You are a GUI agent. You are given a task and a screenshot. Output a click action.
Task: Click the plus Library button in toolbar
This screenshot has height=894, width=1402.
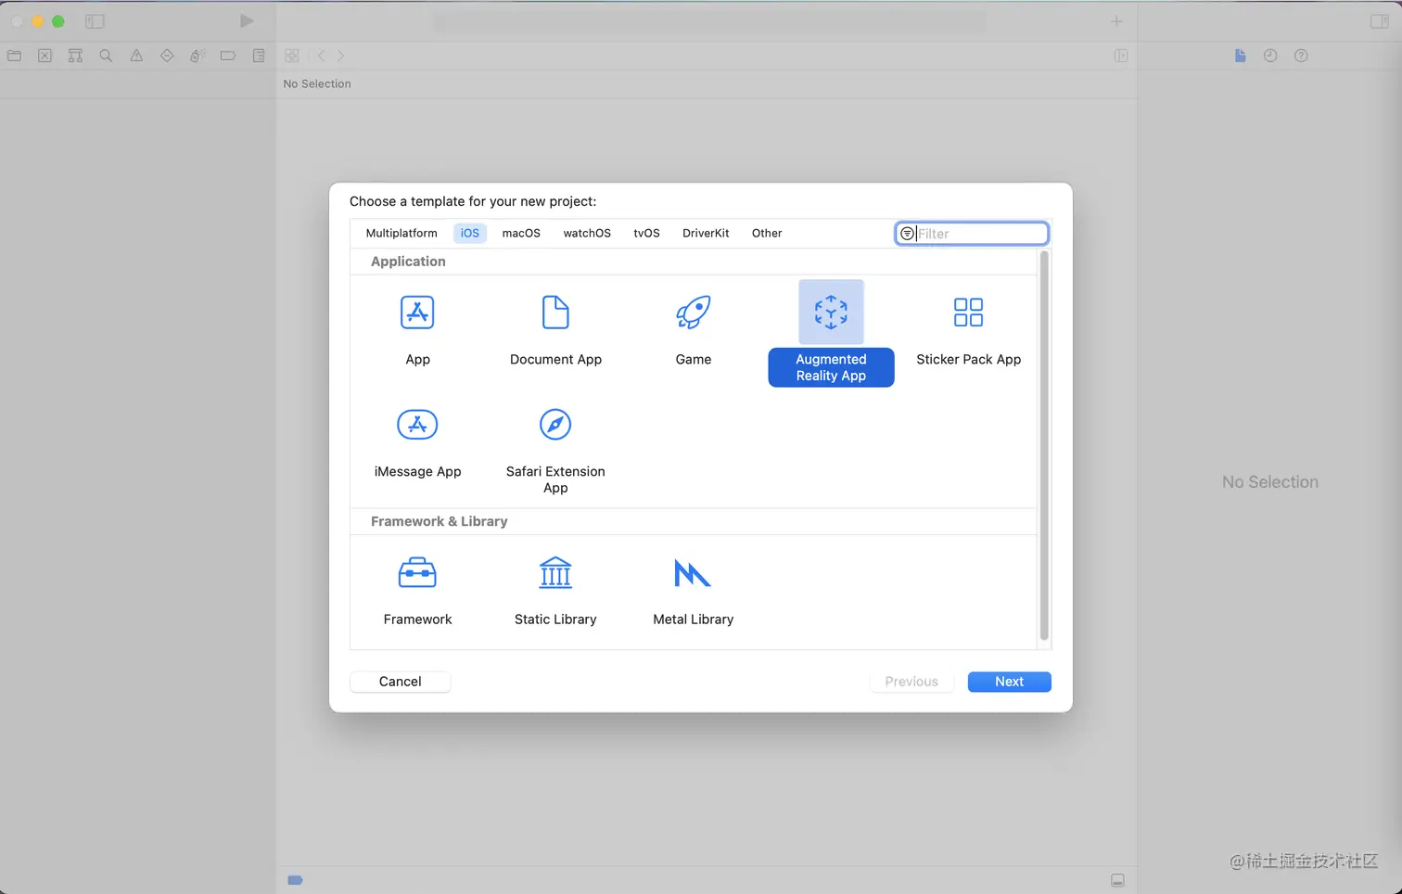click(x=1116, y=20)
